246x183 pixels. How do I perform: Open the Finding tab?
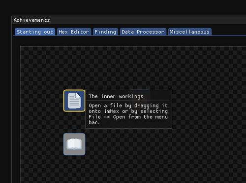click(x=105, y=32)
